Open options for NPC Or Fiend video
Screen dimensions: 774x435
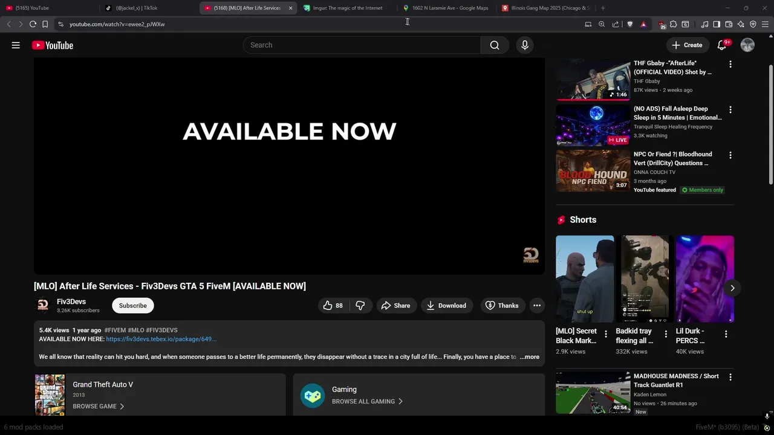click(x=730, y=155)
